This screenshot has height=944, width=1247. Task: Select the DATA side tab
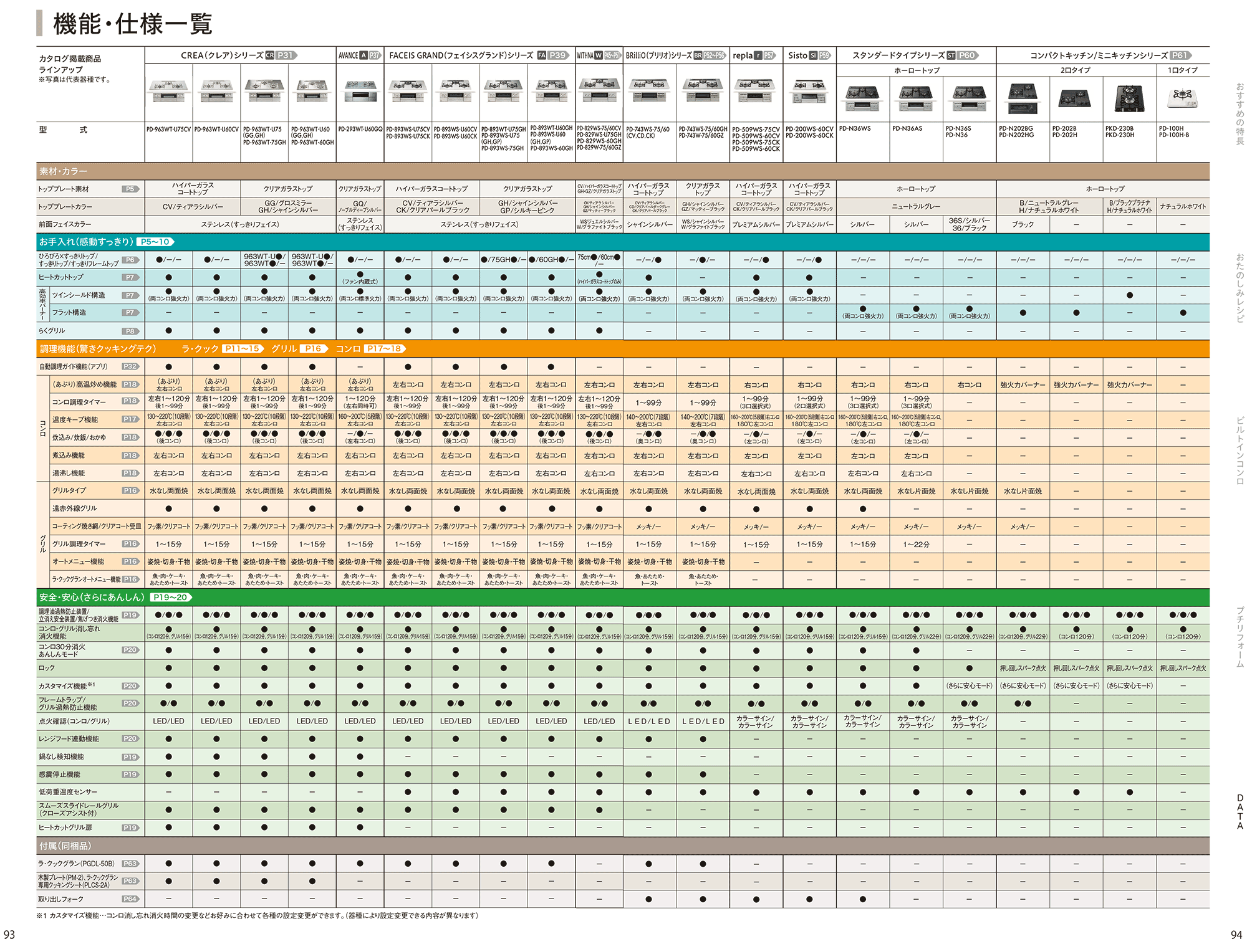(1240, 812)
